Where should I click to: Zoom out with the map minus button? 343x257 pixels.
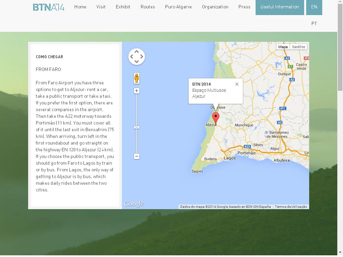[137, 156]
